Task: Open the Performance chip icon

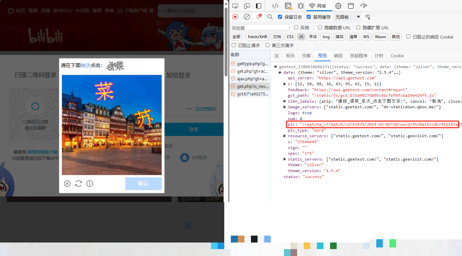Action: tap(338, 6)
